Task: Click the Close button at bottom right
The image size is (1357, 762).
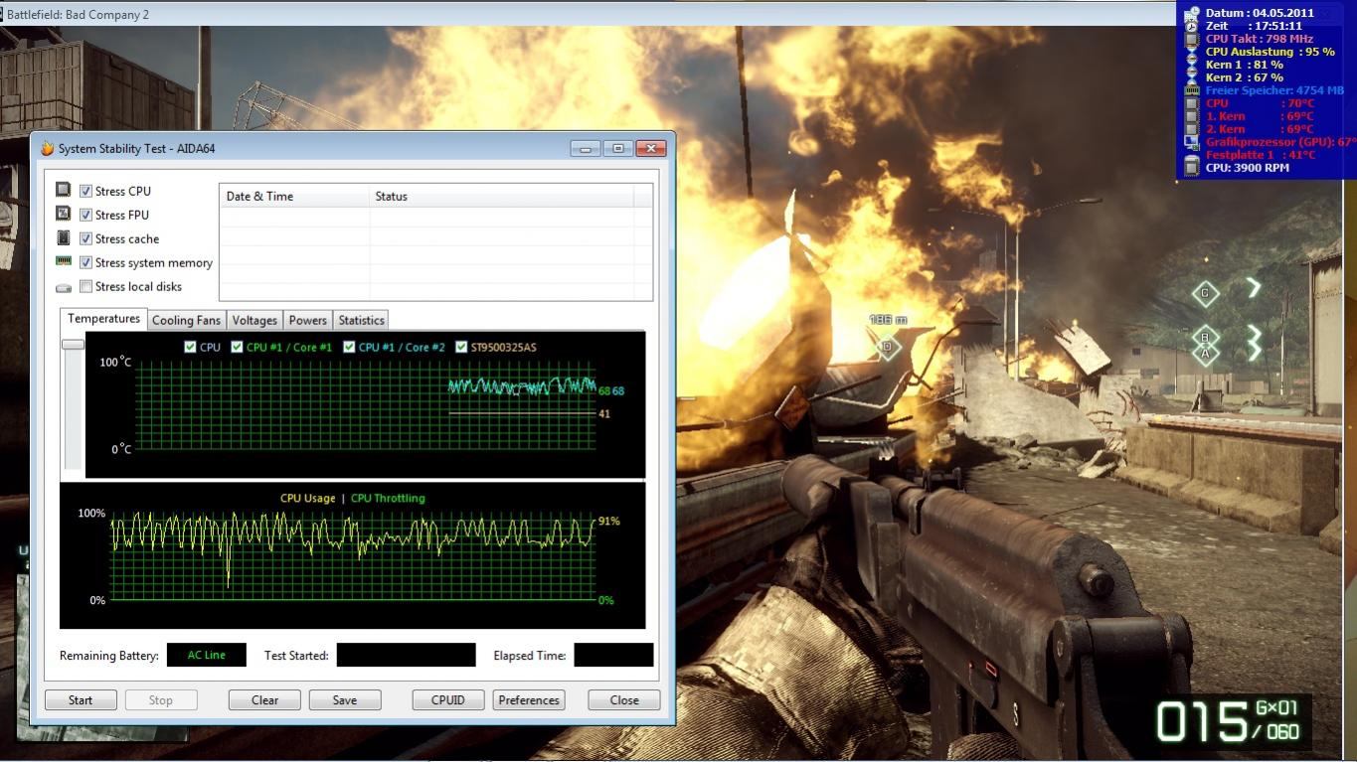Action: click(624, 699)
